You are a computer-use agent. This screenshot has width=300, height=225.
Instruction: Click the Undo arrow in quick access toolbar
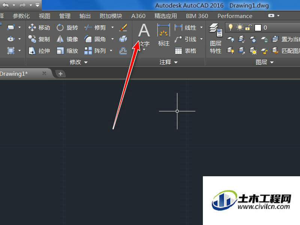(x=6, y=5)
